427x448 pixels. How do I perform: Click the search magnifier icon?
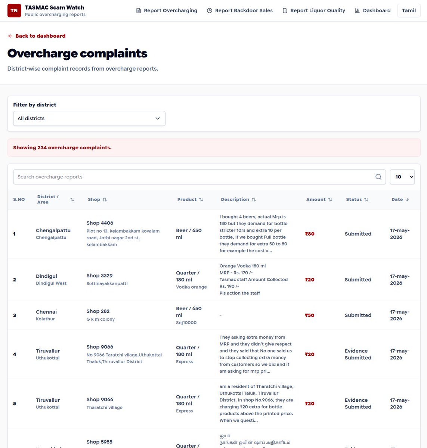point(378,177)
